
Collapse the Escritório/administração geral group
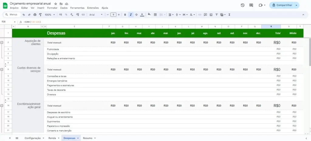(2, 106)
